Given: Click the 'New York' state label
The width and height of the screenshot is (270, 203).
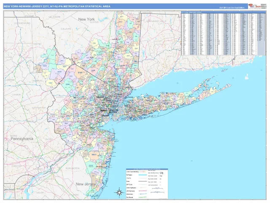Looking at the screenshot, I should [x=86, y=19].
